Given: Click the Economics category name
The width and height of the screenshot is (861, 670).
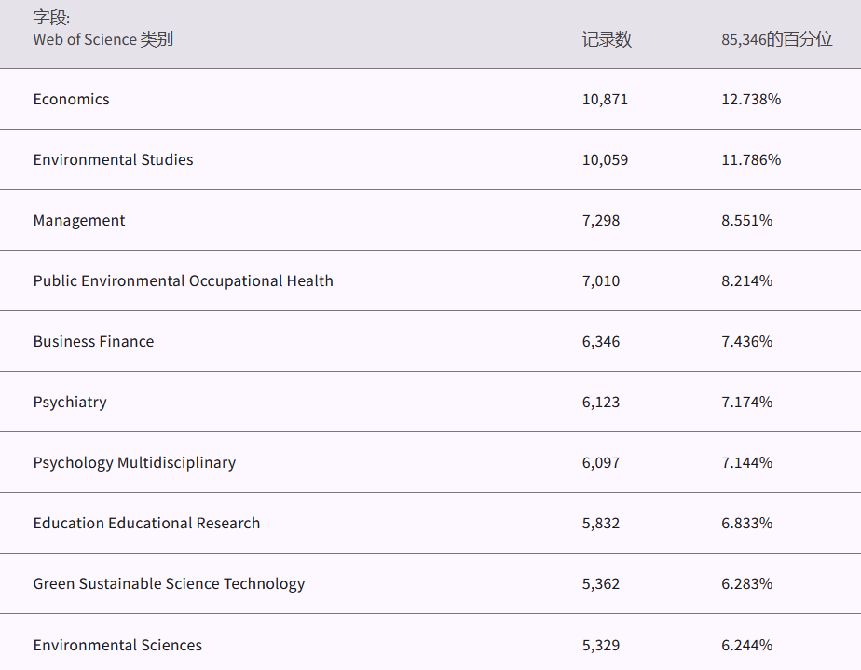Looking at the screenshot, I should click(71, 99).
